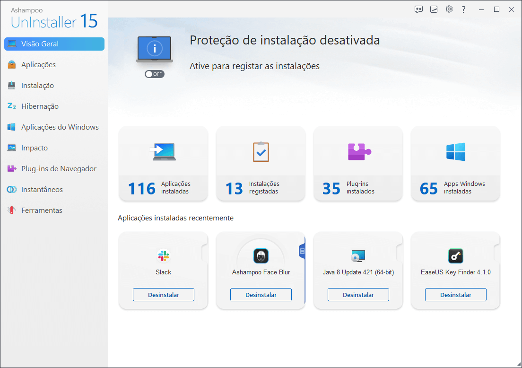The height and width of the screenshot is (368, 522).
Task: Open the feedback speech bubble icon
Action: (x=418, y=9)
